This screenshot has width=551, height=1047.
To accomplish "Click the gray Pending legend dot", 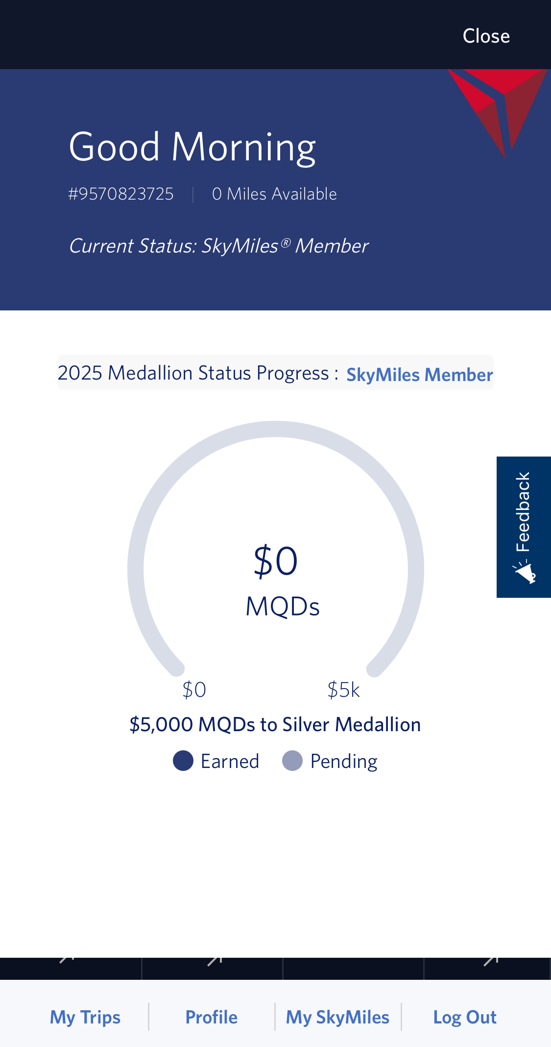I will (292, 761).
